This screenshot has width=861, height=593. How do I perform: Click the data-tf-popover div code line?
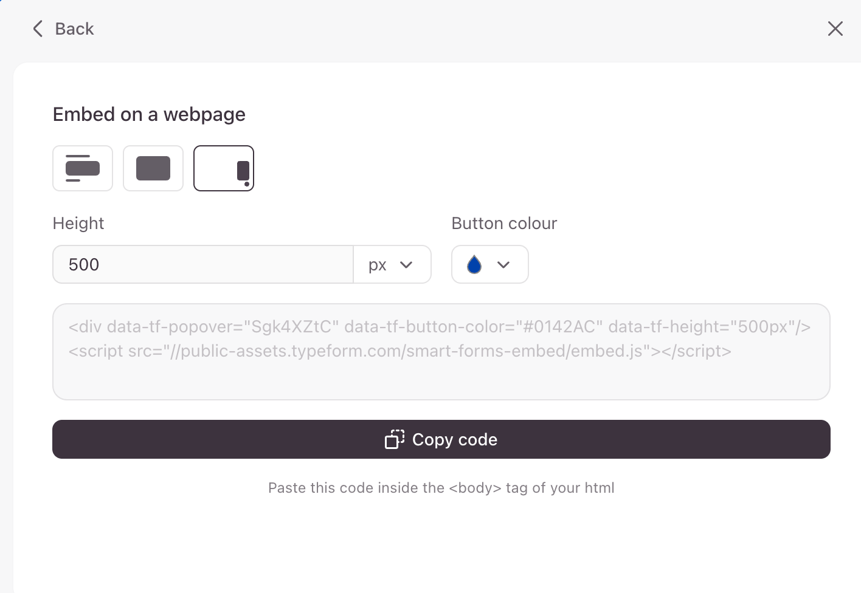(x=439, y=327)
